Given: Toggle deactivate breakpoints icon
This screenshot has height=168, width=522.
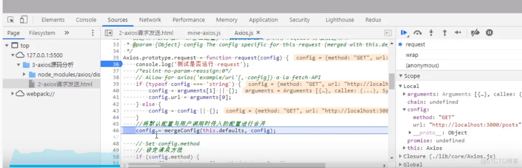Looking at the screenshot, I should click(475, 33).
